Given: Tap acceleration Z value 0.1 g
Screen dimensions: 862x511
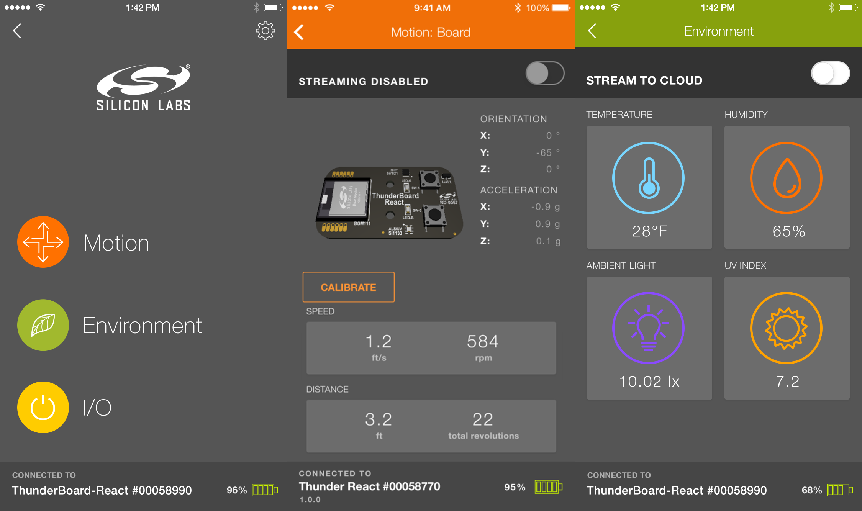Looking at the screenshot, I should 548,241.
